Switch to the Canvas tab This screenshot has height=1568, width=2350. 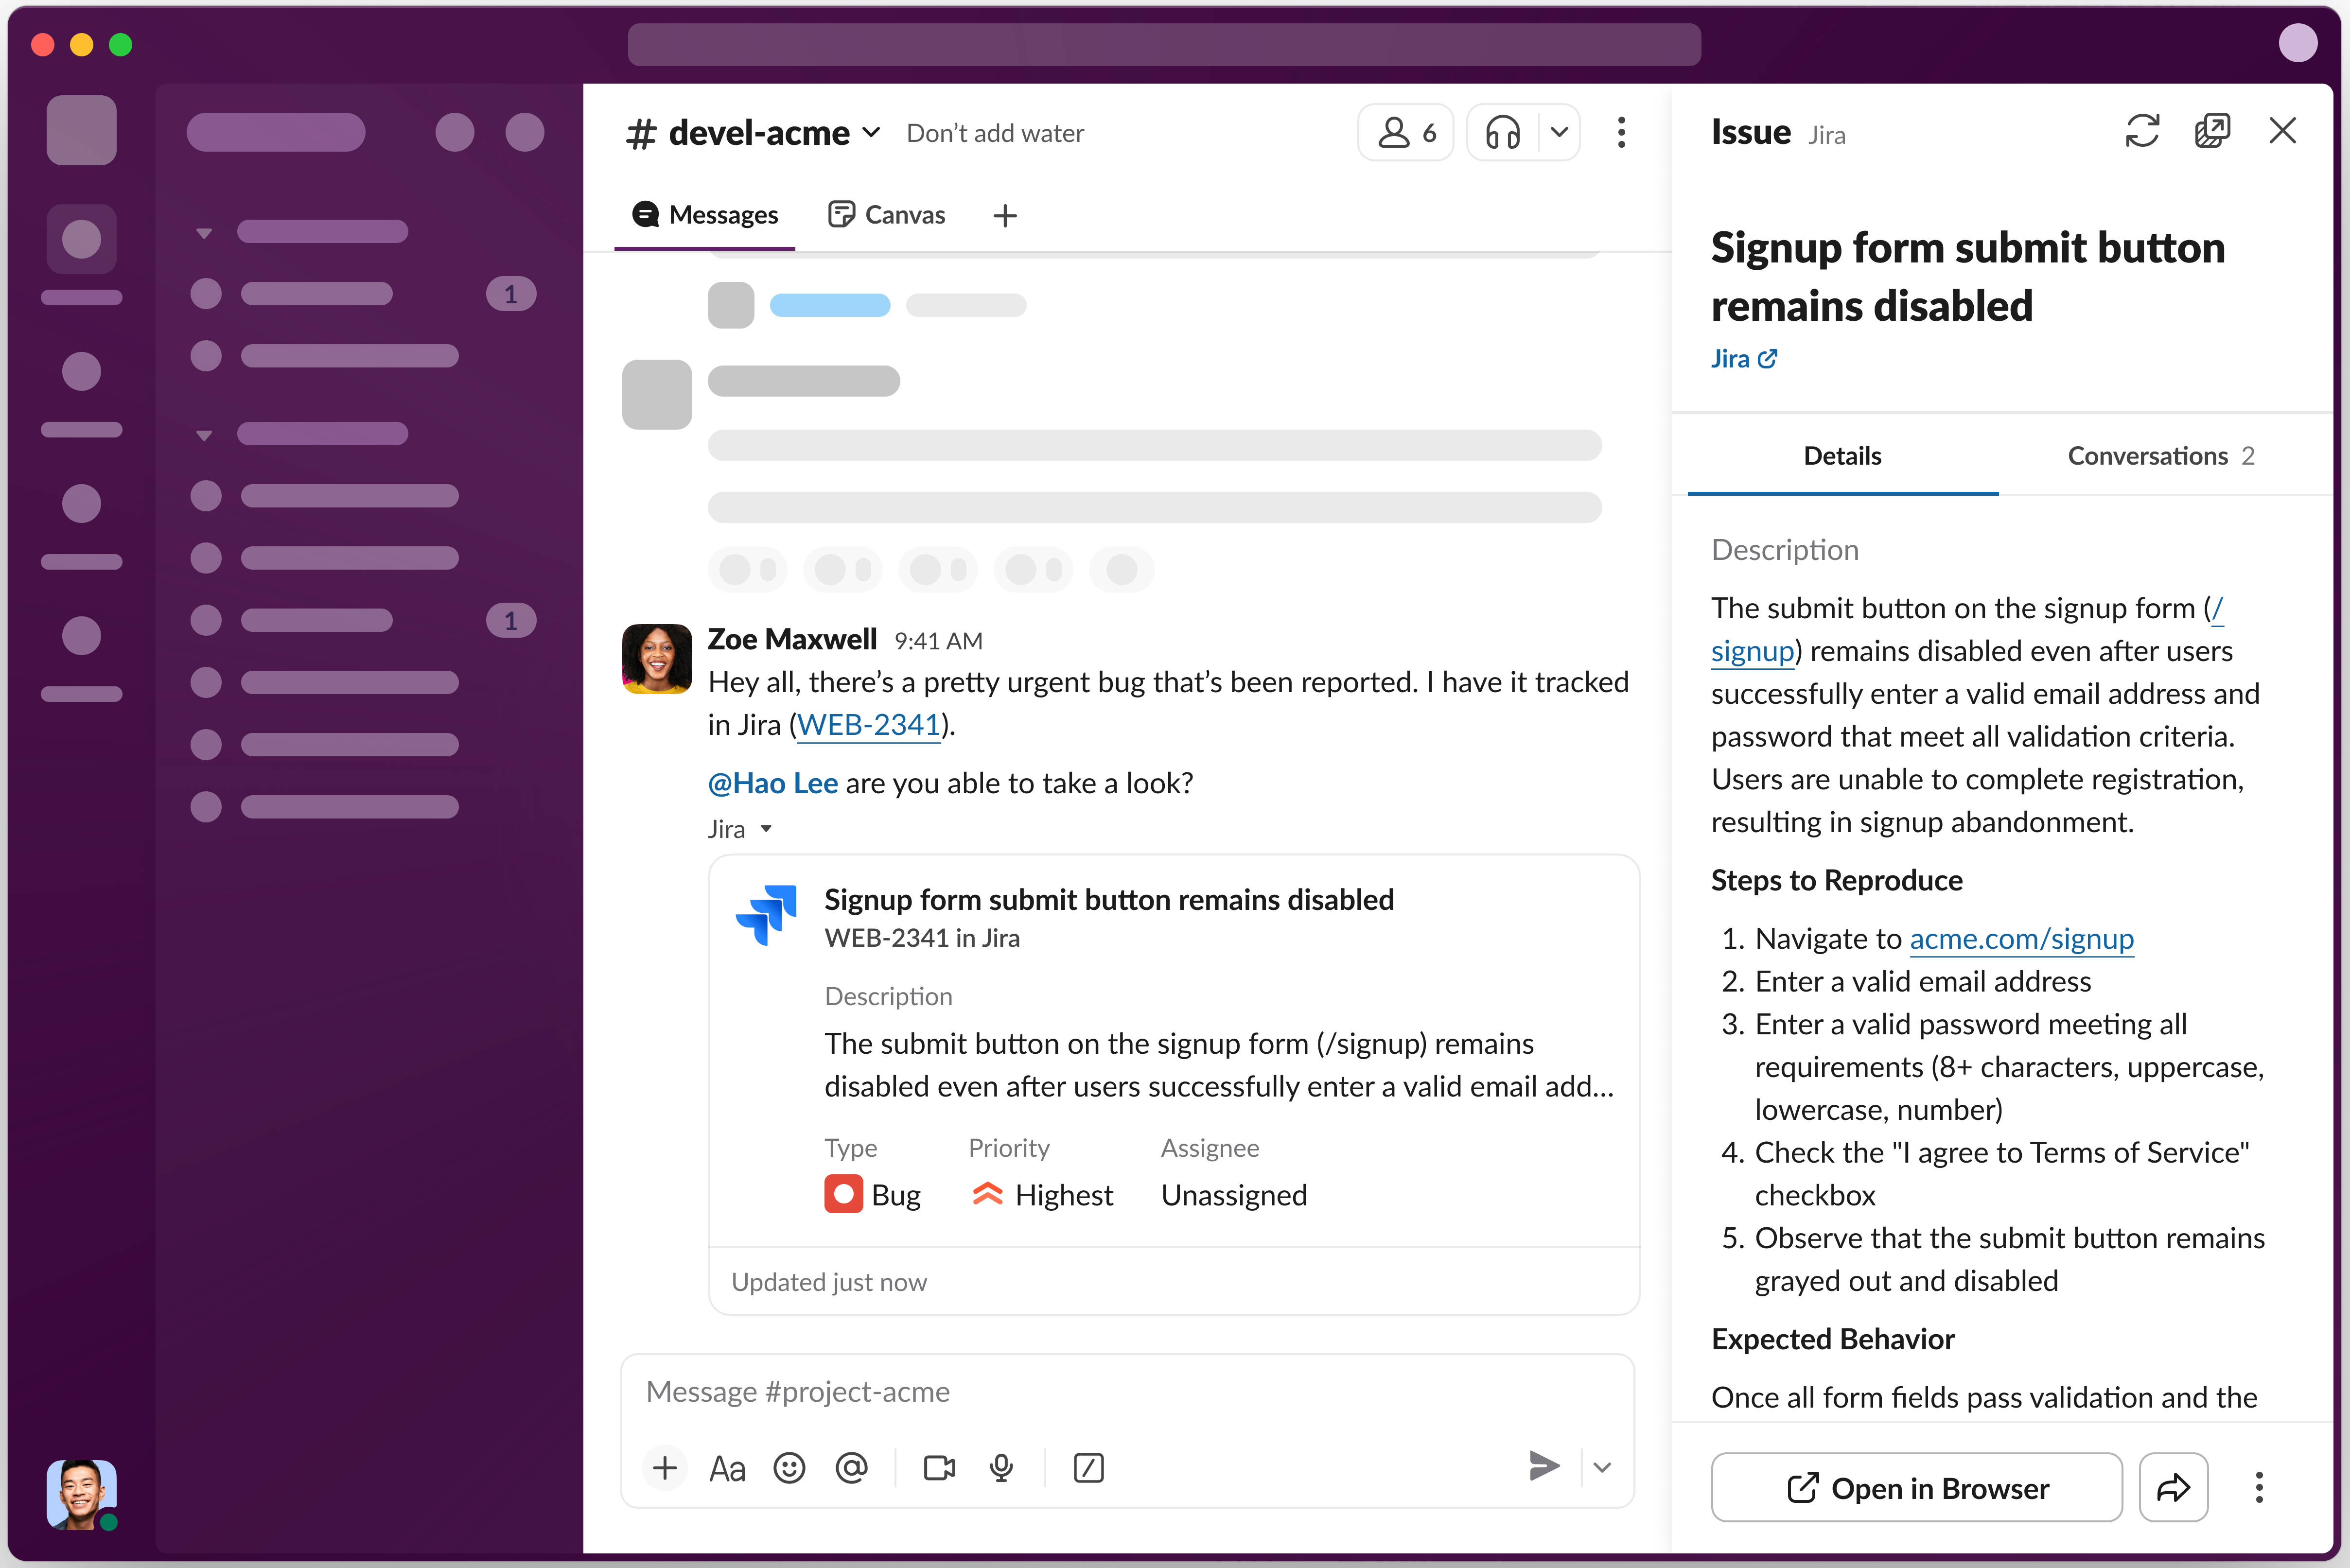[887, 215]
